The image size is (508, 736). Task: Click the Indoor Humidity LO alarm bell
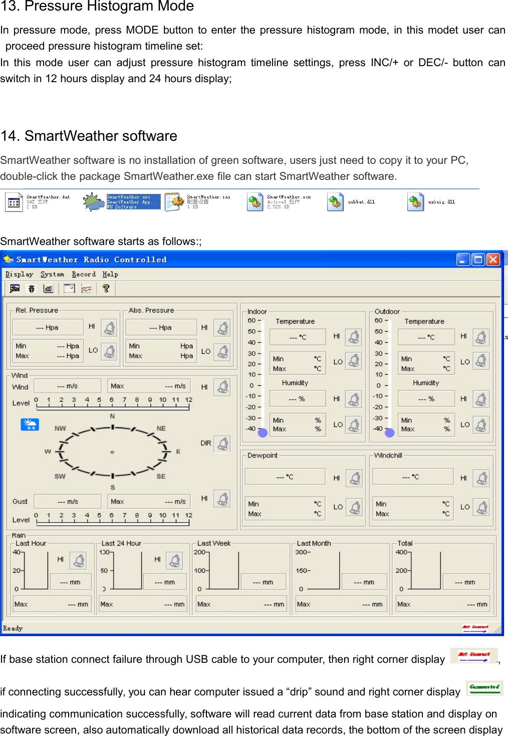click(x=354, y=425)
